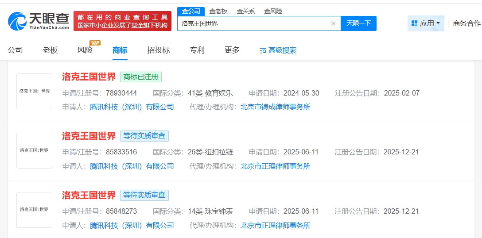482x238 pixels.
Task: Go to the 招投标 tab
Action: pos(159,50)
